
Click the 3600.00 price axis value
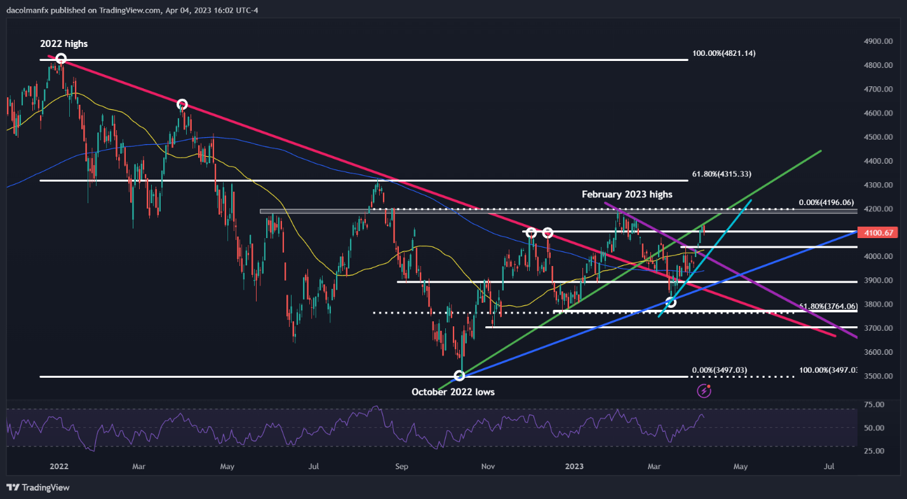coord(878,352)
